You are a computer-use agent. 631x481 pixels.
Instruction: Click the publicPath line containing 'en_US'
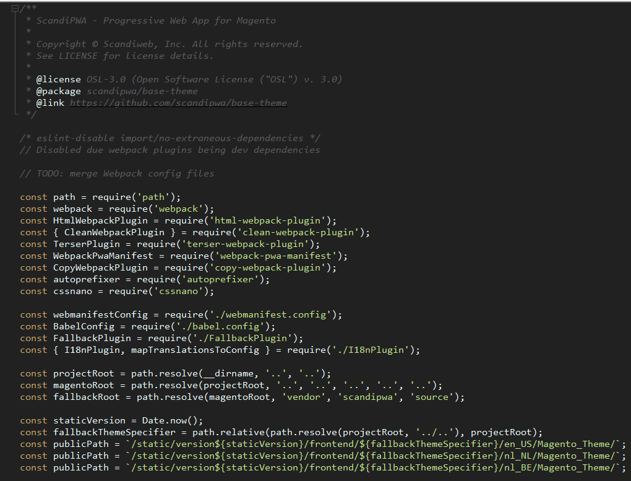323,444
